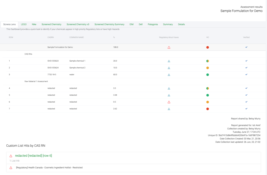Select the 60.0 percent value
267x175 pixels.
tap(115, 74)
